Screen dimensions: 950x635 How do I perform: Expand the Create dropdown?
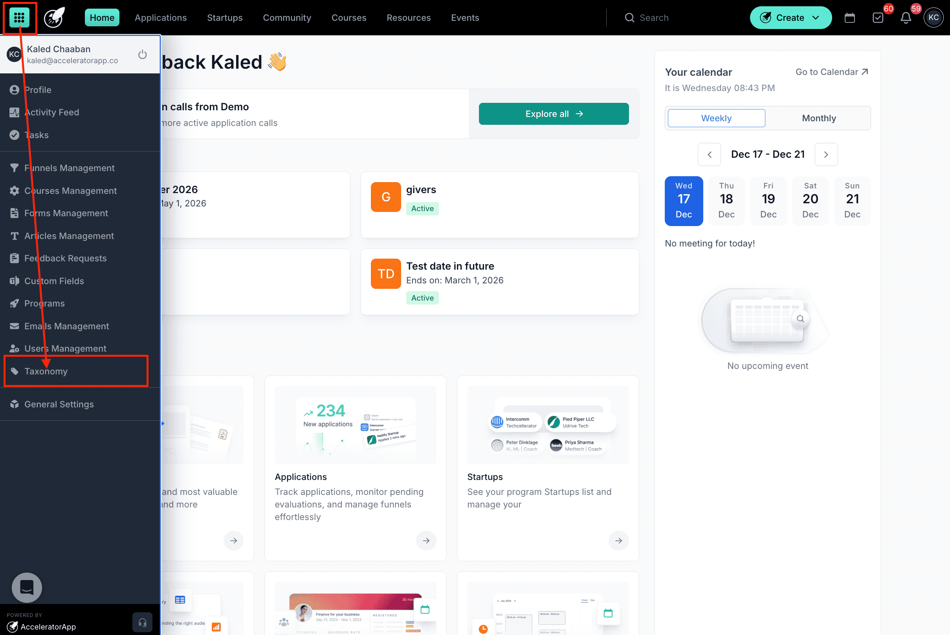click(x=790, y=18)
